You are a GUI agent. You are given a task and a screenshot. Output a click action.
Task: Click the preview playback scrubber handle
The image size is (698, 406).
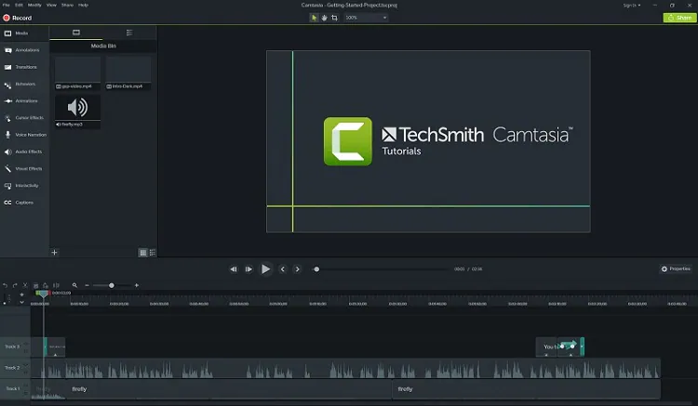[316, 269]
